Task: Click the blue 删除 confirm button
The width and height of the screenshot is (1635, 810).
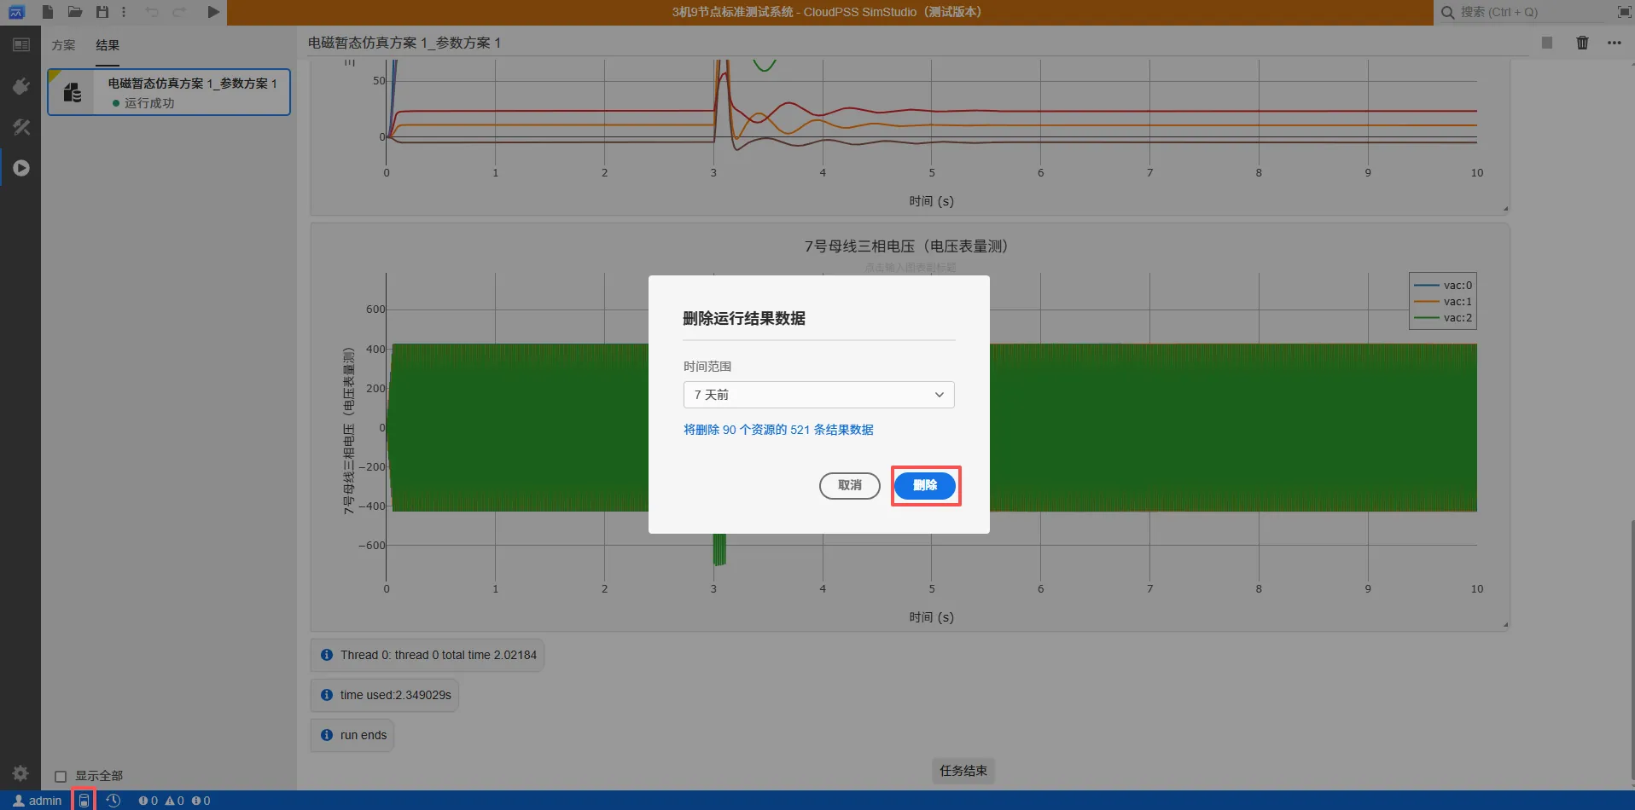Action: [x=925, y=485]
